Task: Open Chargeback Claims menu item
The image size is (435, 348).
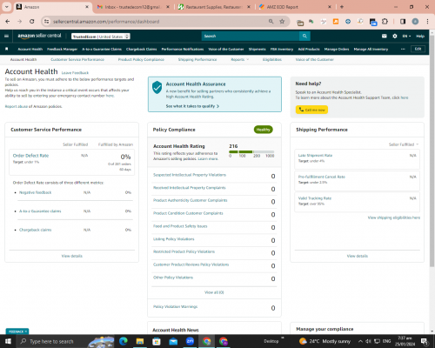Action: coord(141,49)
